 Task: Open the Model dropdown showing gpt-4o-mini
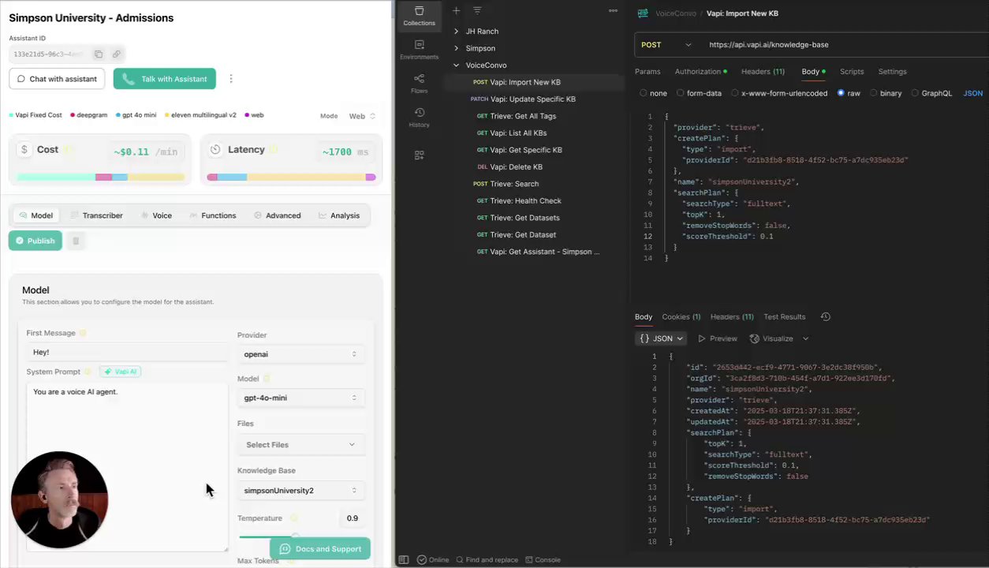pos(300,398)
